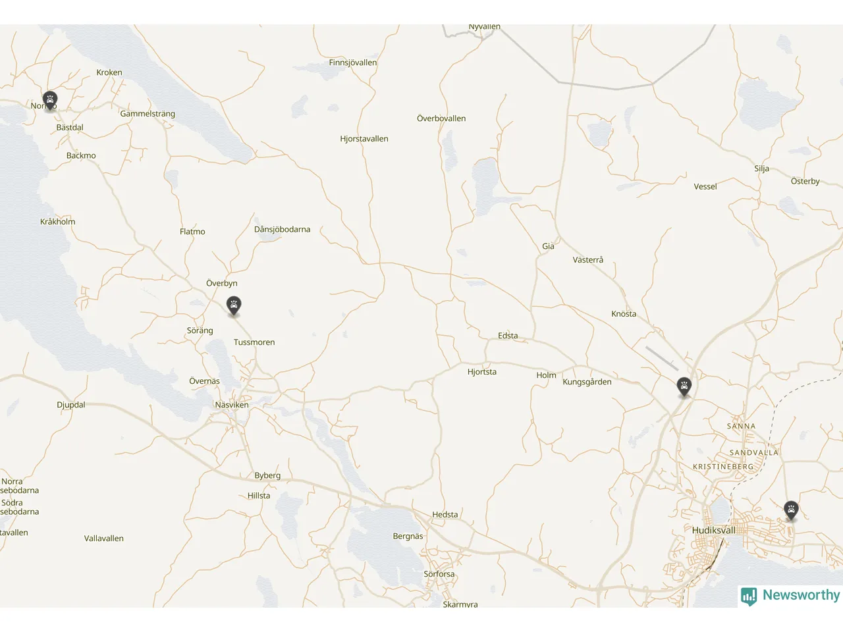Select the Vallavallen place label
This screenshot has width=843, height=632.
pyautogui.click(x=104, y=539)
